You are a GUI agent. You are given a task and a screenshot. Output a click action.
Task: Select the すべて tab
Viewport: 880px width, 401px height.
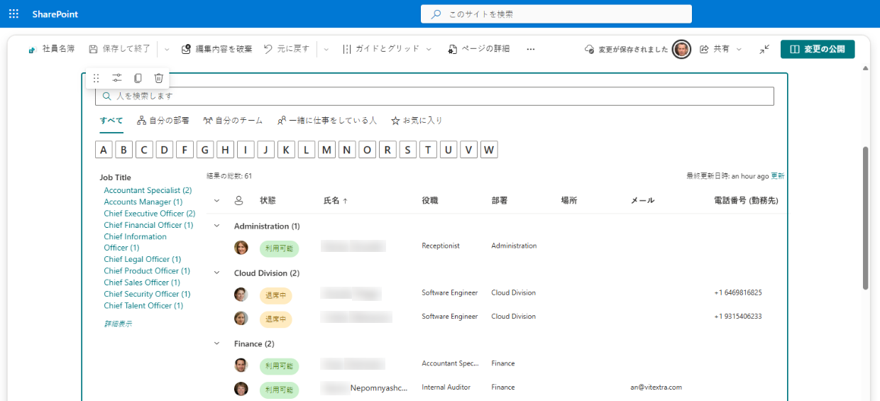point(111,121)
